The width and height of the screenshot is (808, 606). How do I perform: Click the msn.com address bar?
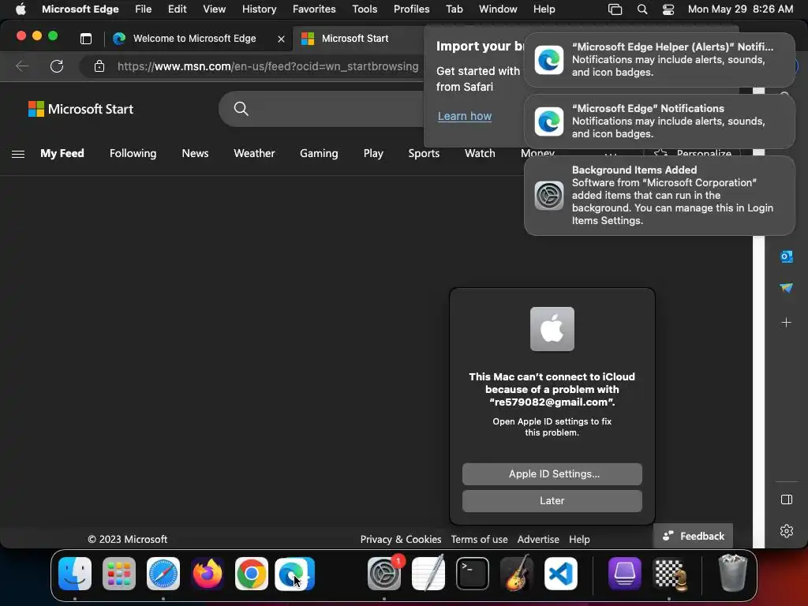267,66
